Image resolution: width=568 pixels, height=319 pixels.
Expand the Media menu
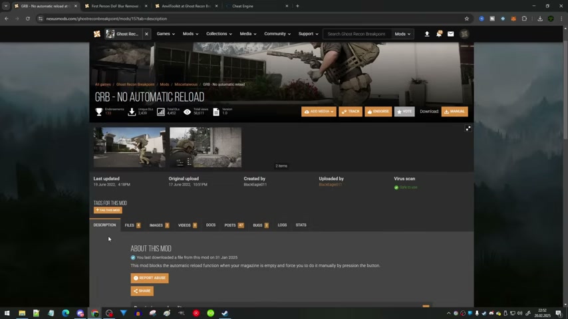248,34
